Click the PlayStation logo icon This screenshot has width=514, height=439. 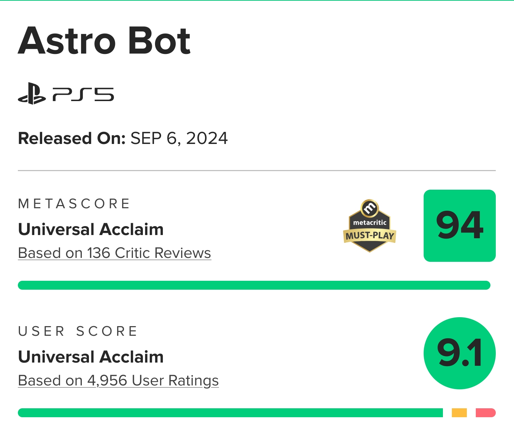click(32, 94)
